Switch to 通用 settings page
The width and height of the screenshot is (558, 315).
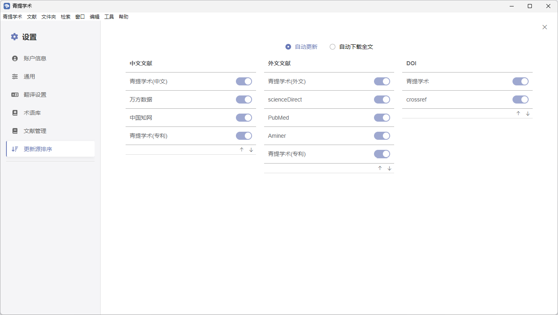50,77
